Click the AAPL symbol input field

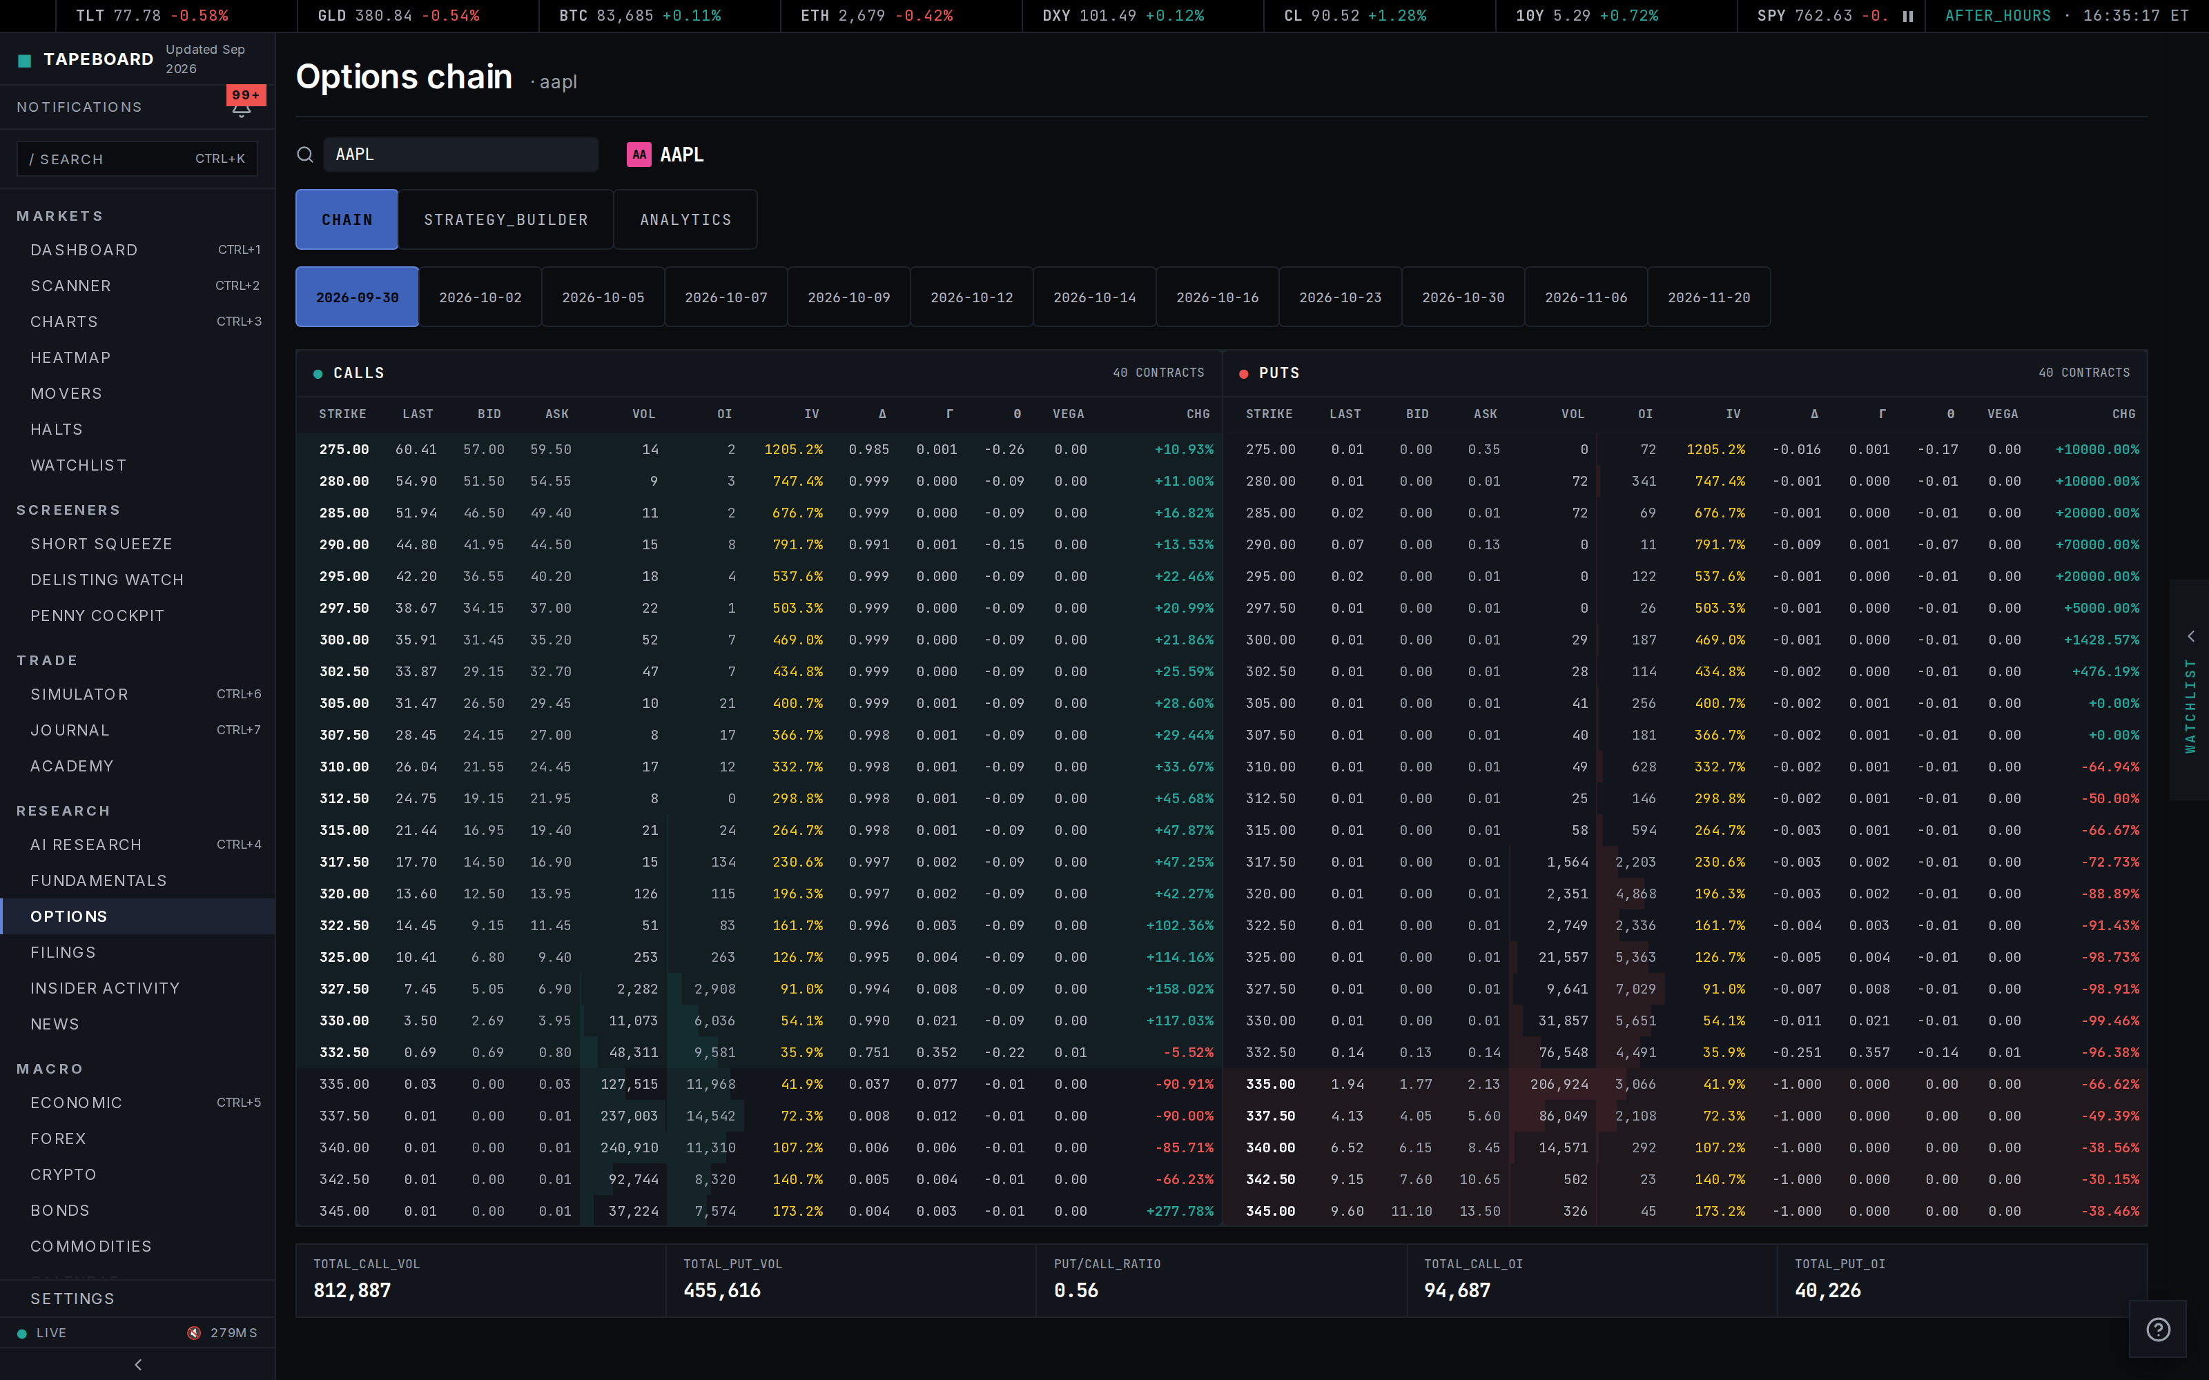pos(461,155)
